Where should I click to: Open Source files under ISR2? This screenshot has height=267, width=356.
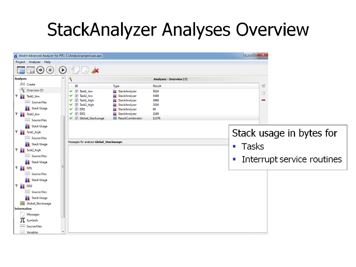39,192
